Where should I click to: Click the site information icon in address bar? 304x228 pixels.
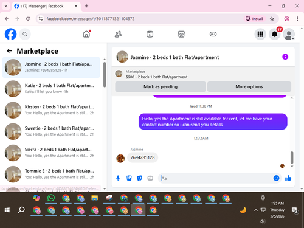pos(41,19)
